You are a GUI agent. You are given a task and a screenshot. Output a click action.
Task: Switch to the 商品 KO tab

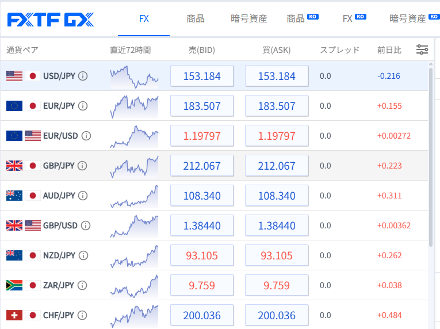click(302, 18)
